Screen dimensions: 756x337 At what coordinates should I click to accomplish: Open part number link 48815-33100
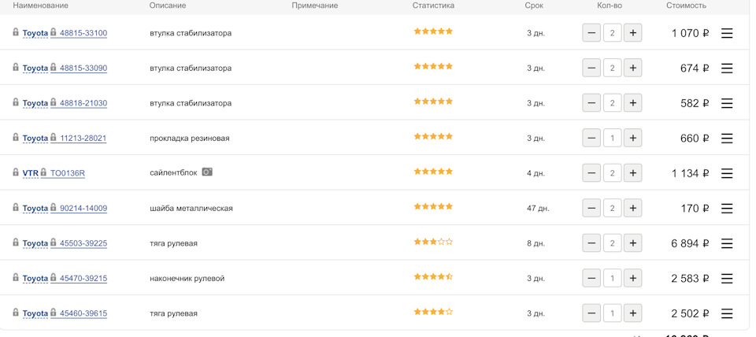pos(83,33)
